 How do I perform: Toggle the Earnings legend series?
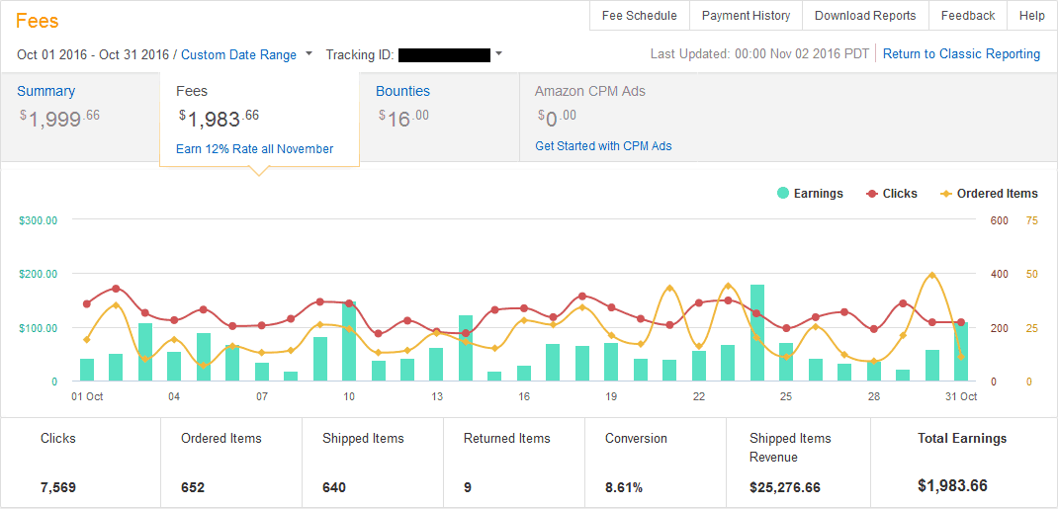pyautogui.click(x=811, y=194)
